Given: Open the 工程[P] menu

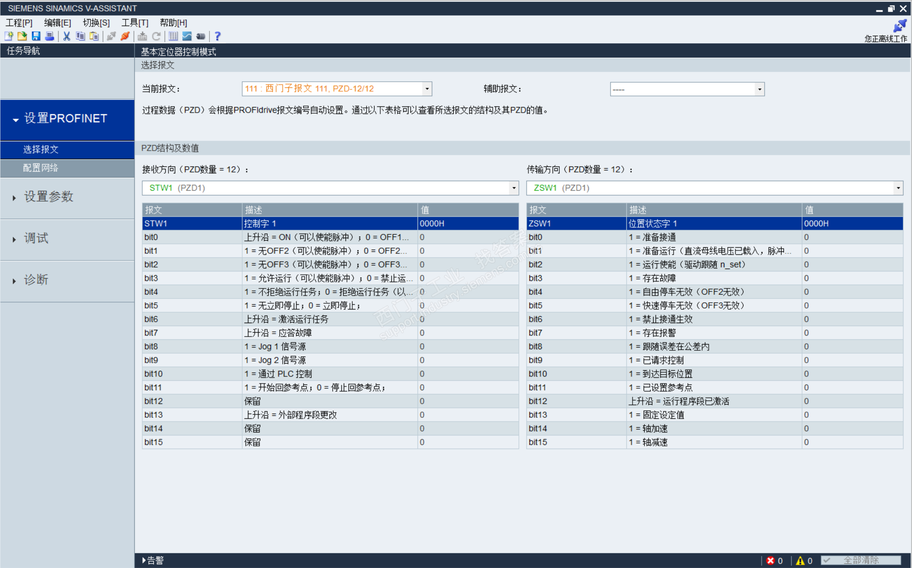Looking at the screenshot, I should (19, 23).
